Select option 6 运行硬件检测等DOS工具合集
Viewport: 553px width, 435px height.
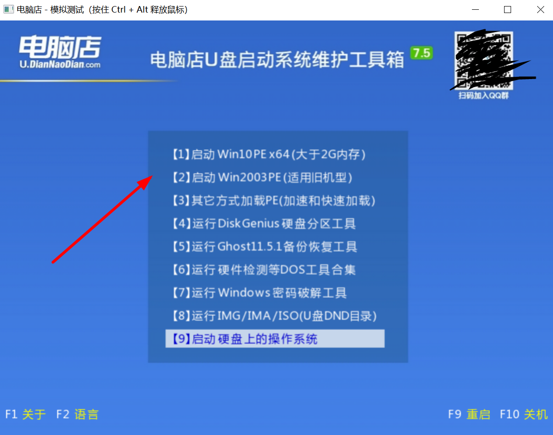click(264, 270)
